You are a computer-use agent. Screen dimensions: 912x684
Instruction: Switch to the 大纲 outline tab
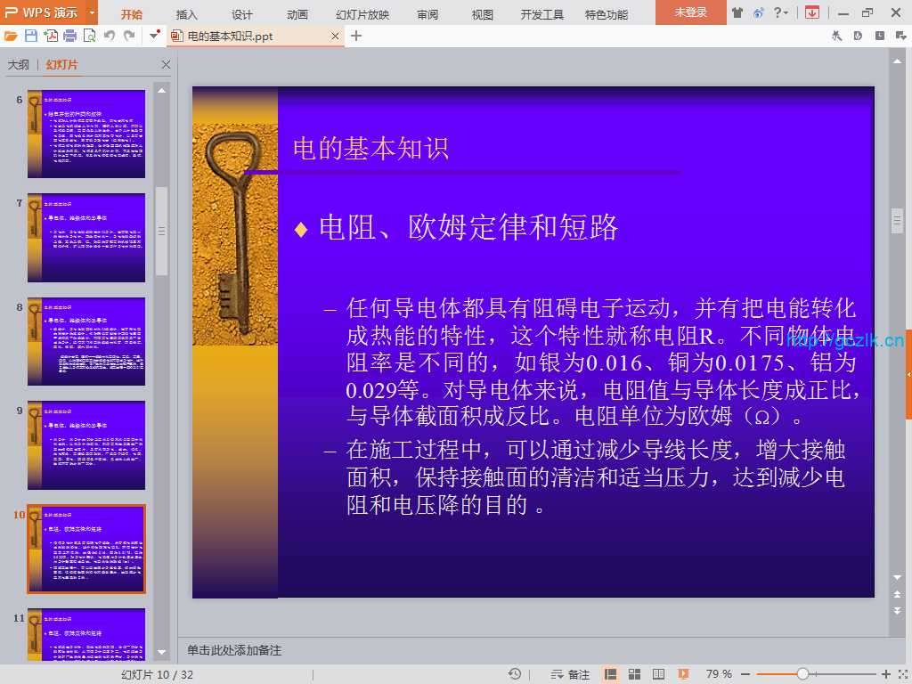[x=19, y=65]
